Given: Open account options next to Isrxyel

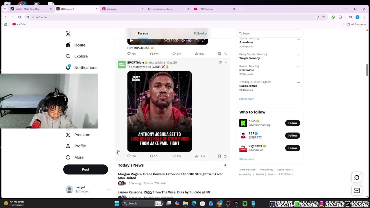Looking at the screenshot, I should (109, 190).
